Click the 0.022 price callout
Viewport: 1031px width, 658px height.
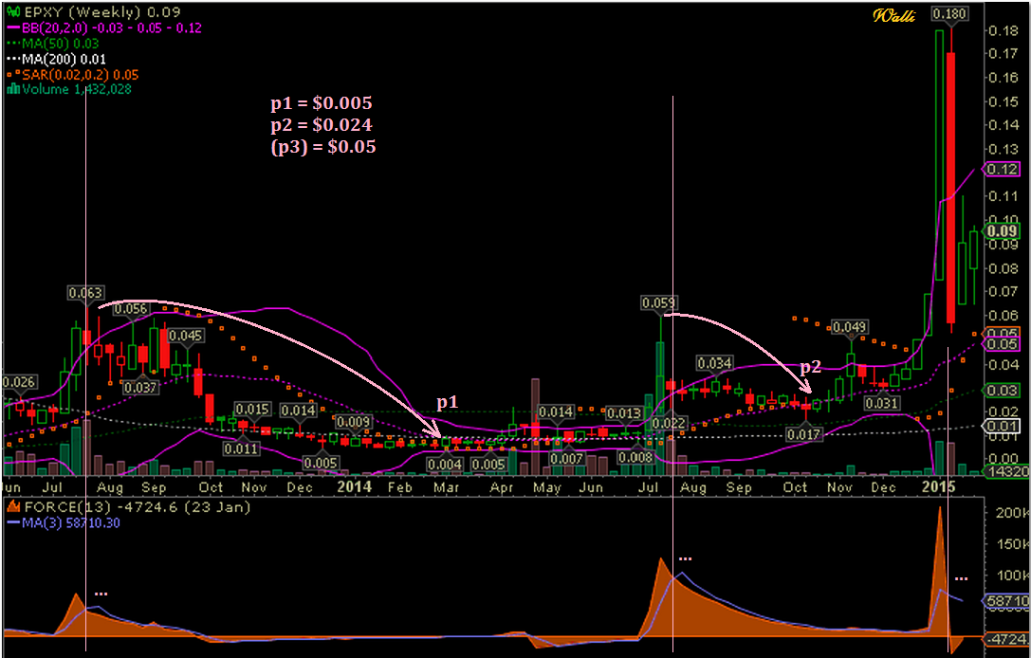click(x=670, y=424)
